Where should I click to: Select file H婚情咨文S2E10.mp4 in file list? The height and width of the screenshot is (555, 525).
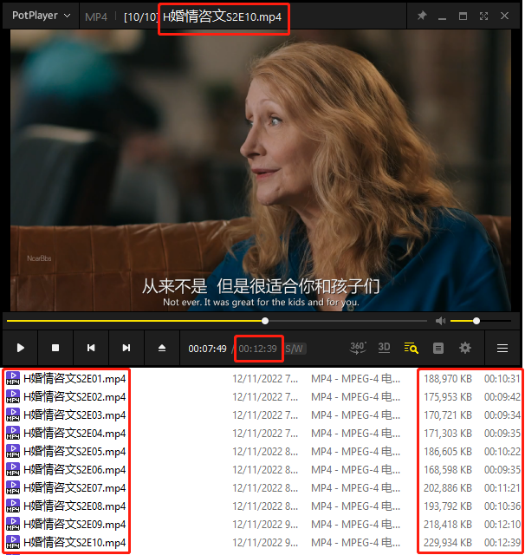[x=75, y=543]
